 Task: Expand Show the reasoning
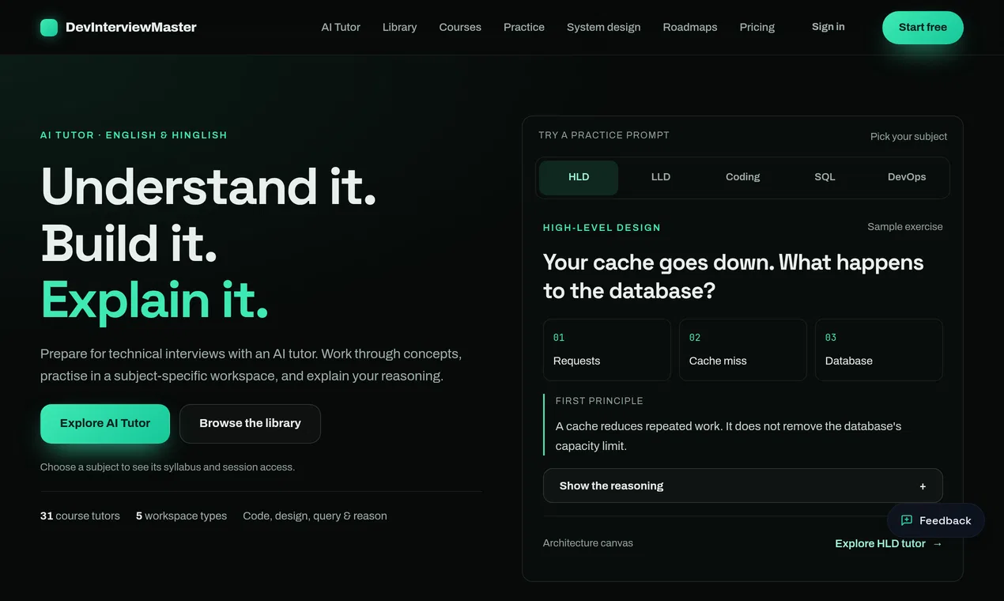(743, 486)
